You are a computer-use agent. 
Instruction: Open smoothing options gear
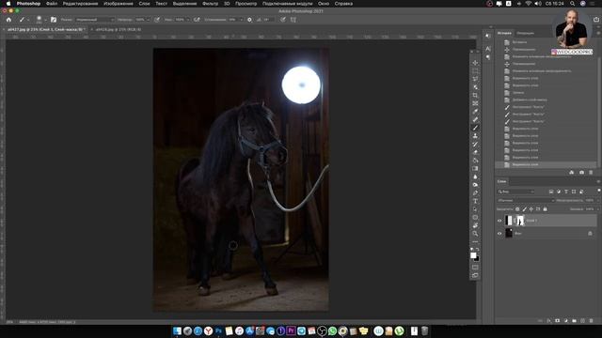click(x=249, y=20)
